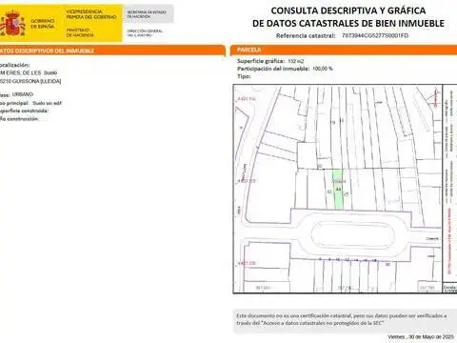
Task: Click the 'Superficie gráfica:' label
Action: [261, 61]
